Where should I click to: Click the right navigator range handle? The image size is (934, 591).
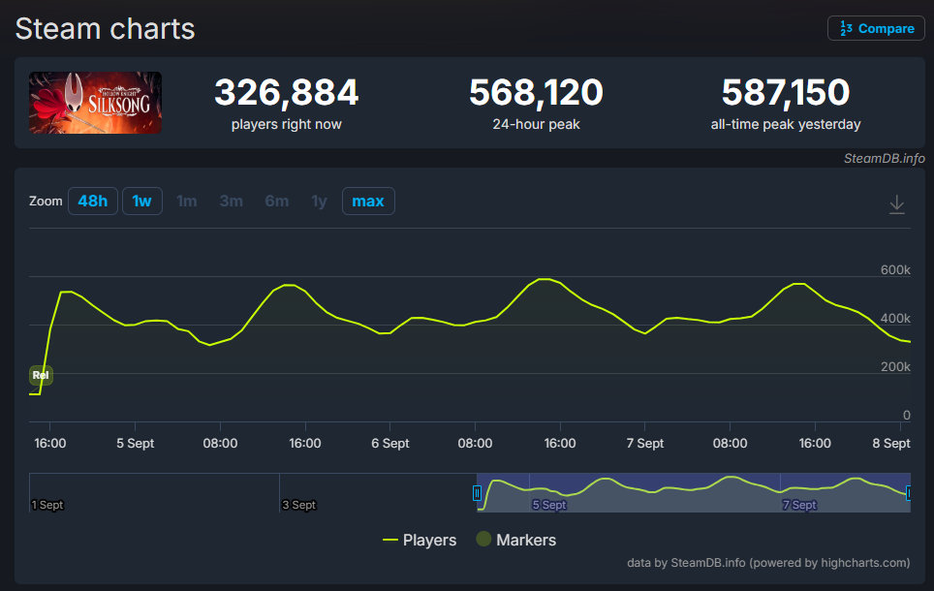tap(908, 493)
